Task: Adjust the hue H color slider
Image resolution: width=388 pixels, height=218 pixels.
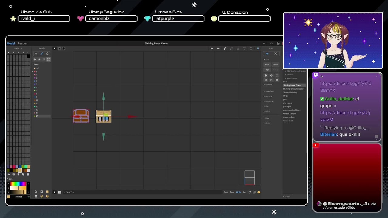Action: (x=18, y=184)
